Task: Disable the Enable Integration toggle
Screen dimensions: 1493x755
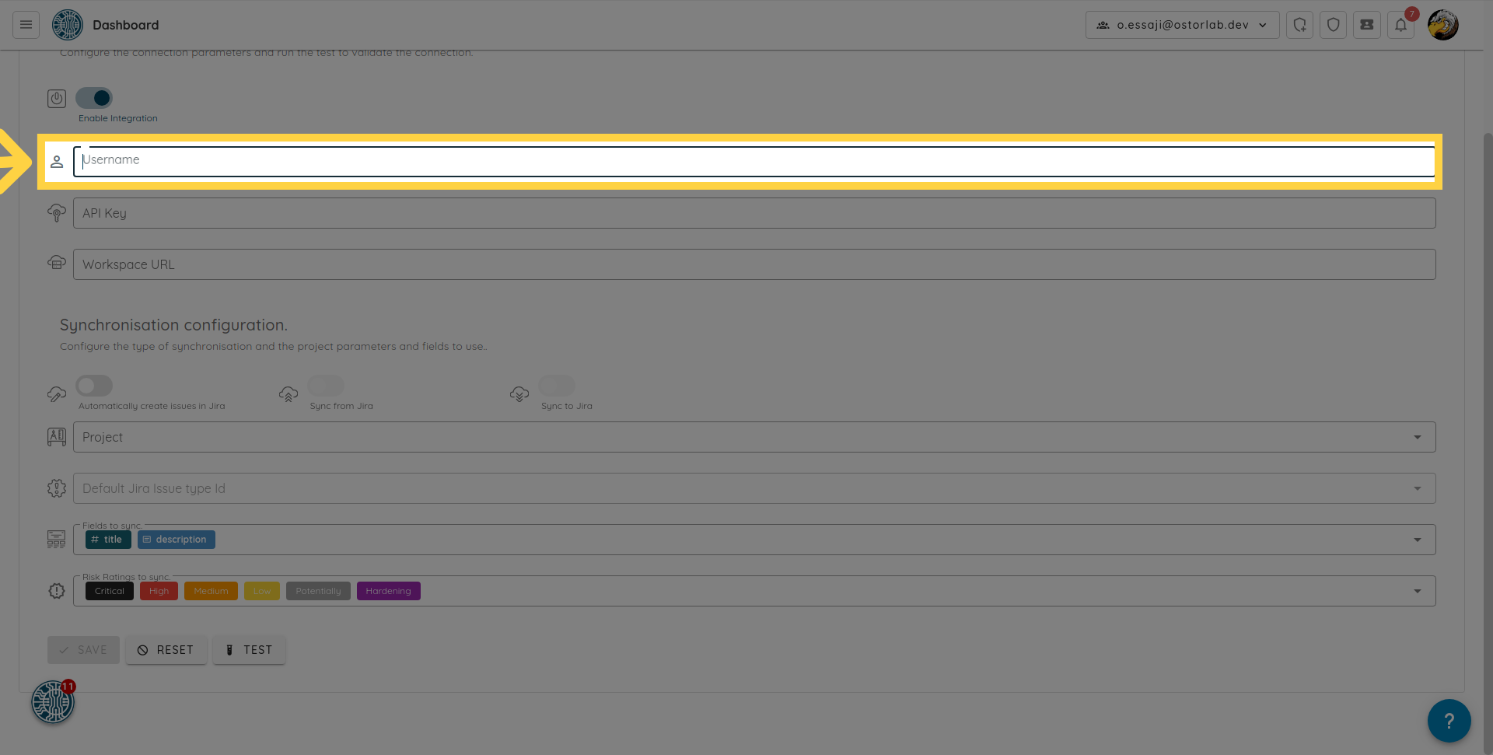Action: pyautogui.click(x=94, y=98)
